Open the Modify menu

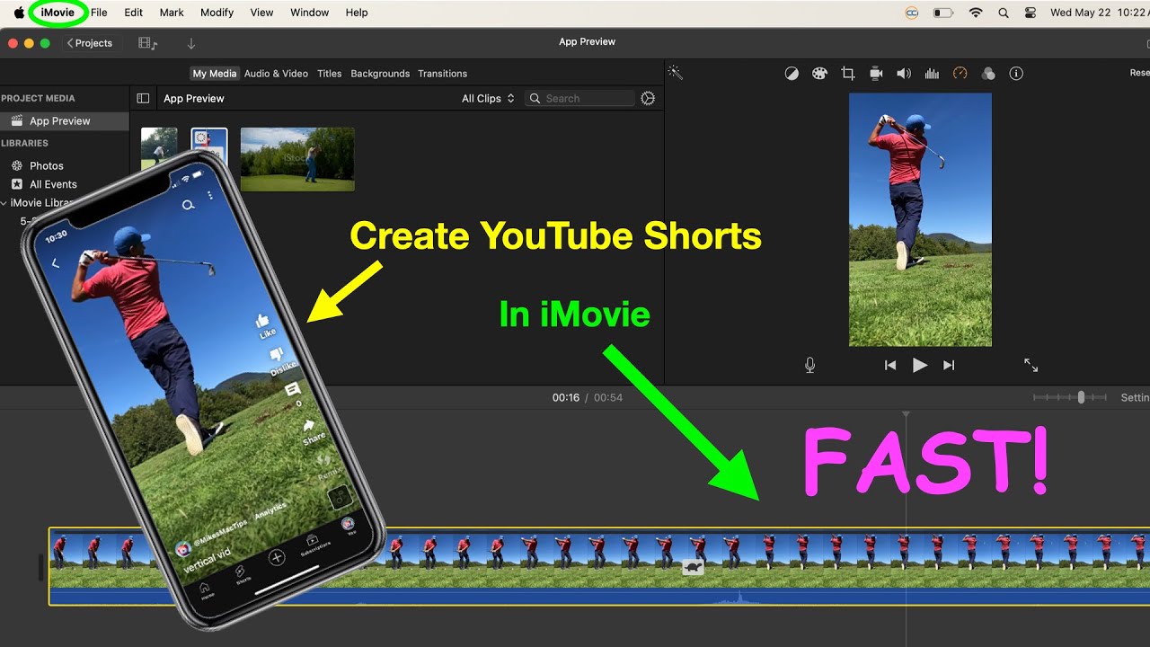217,13
